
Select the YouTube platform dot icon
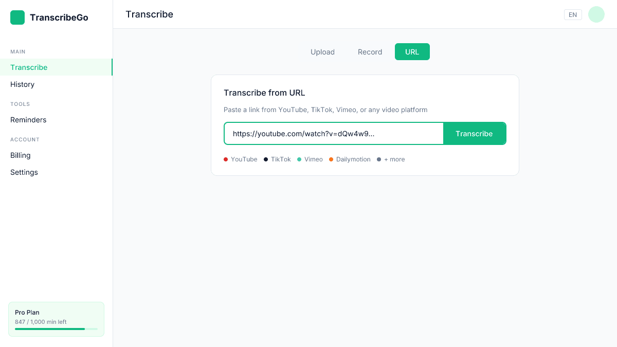click(225, 159)
